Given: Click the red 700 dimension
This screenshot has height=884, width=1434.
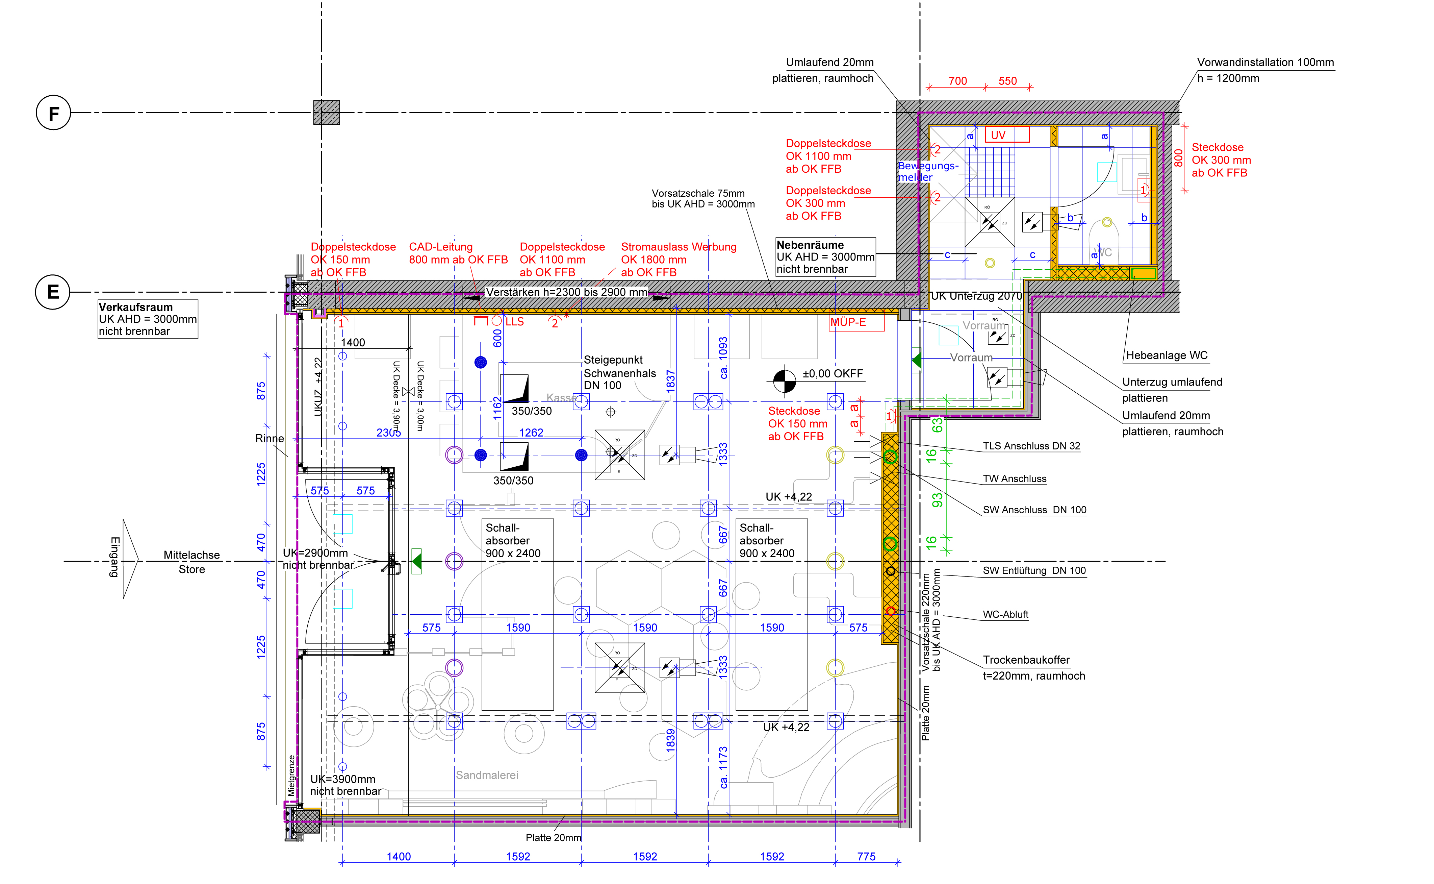Looking at the screenshot, I should coord(957,81).
